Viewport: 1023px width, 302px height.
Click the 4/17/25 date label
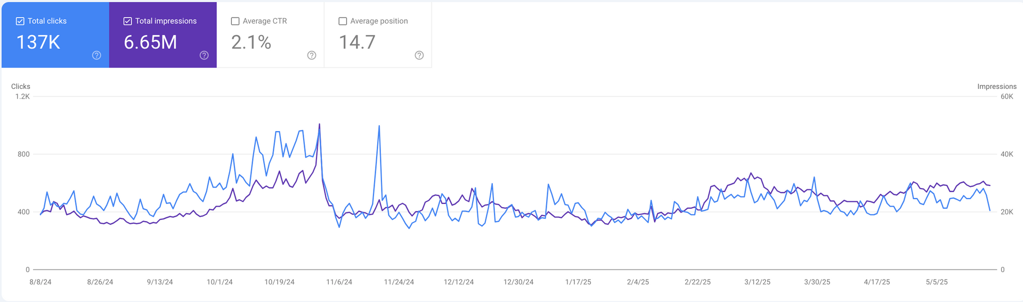877,282
